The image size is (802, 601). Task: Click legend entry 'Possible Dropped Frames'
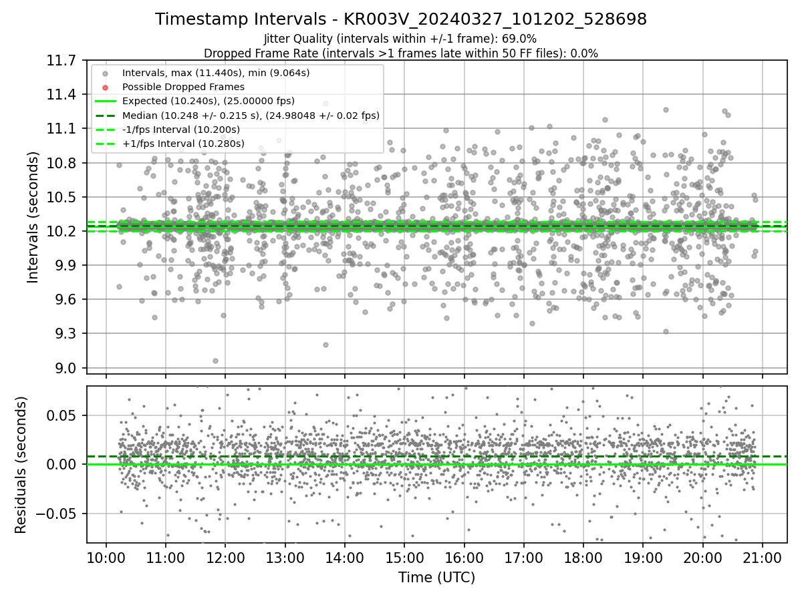pos(183,87)
